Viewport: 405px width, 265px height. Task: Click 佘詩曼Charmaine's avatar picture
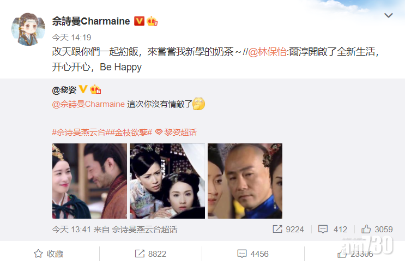click(28, 29)
